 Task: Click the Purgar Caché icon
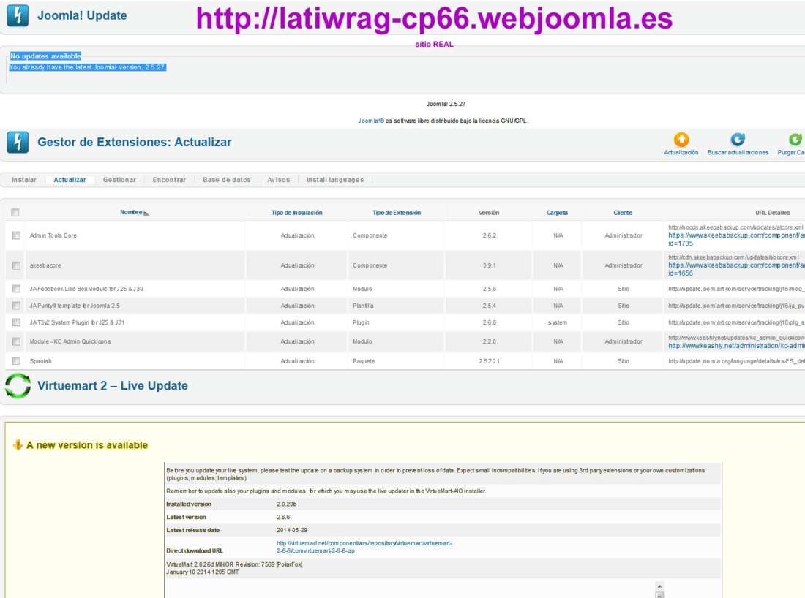point(795,140)
